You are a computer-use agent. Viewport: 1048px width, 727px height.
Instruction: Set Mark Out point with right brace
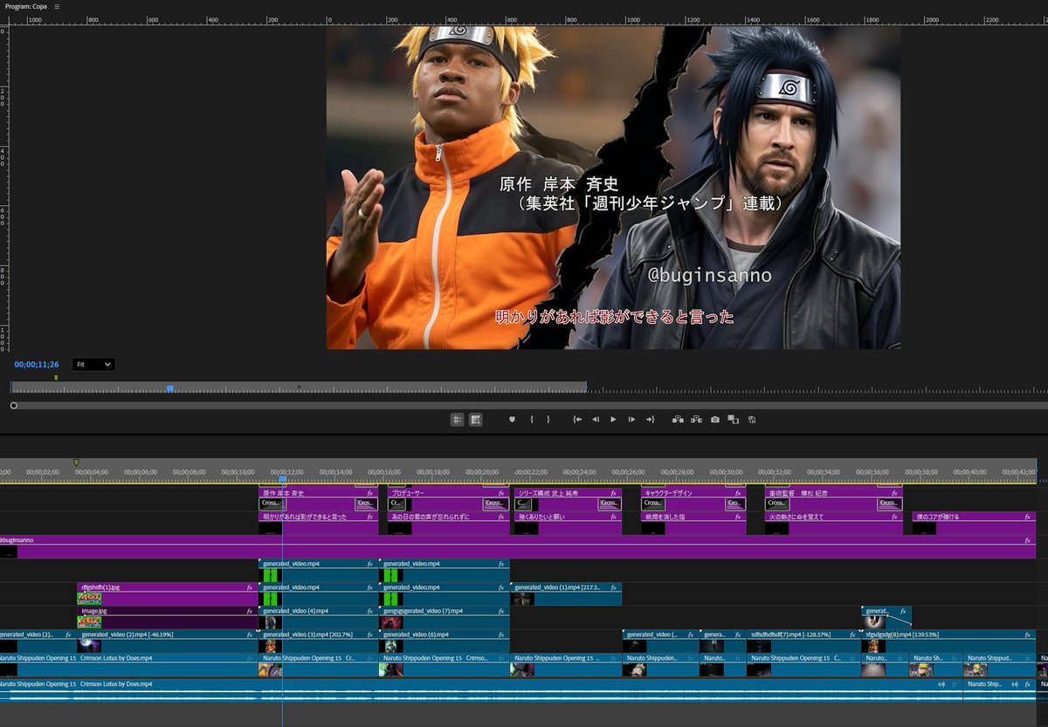point(548,420)
